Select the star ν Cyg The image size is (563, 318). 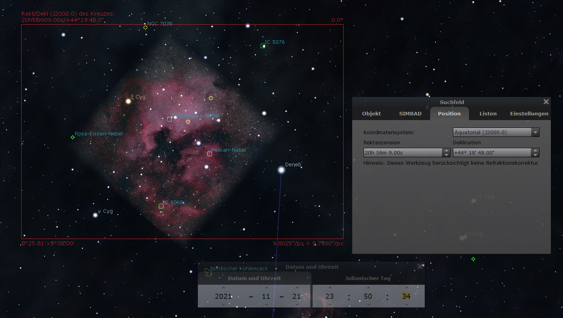(x=95, y=215)
